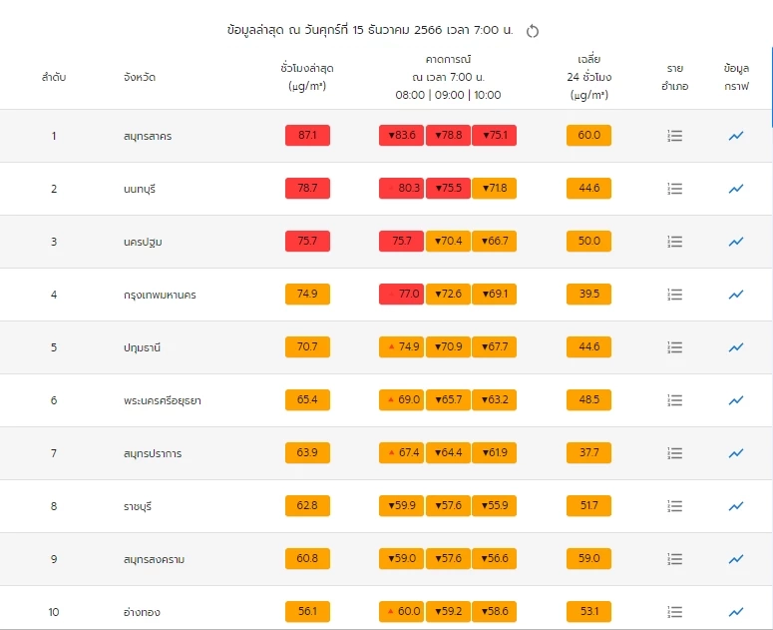773x630 pixels.
Task: Click the orange 60.0 average badge
Action: click(588, 136)
